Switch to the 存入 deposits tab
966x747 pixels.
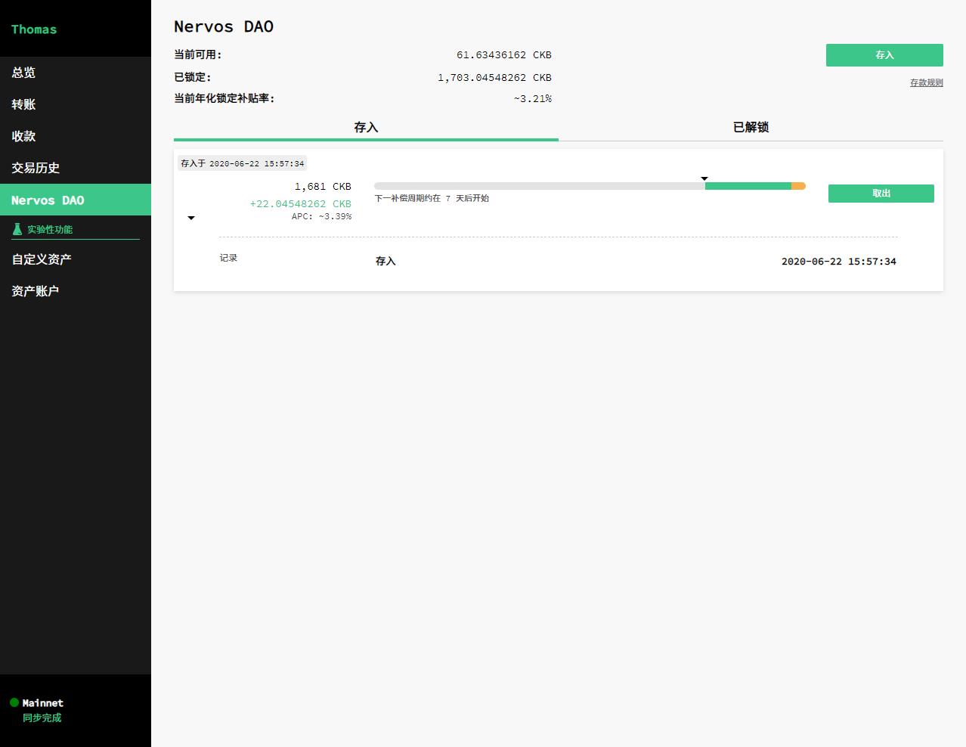[366, 128]
